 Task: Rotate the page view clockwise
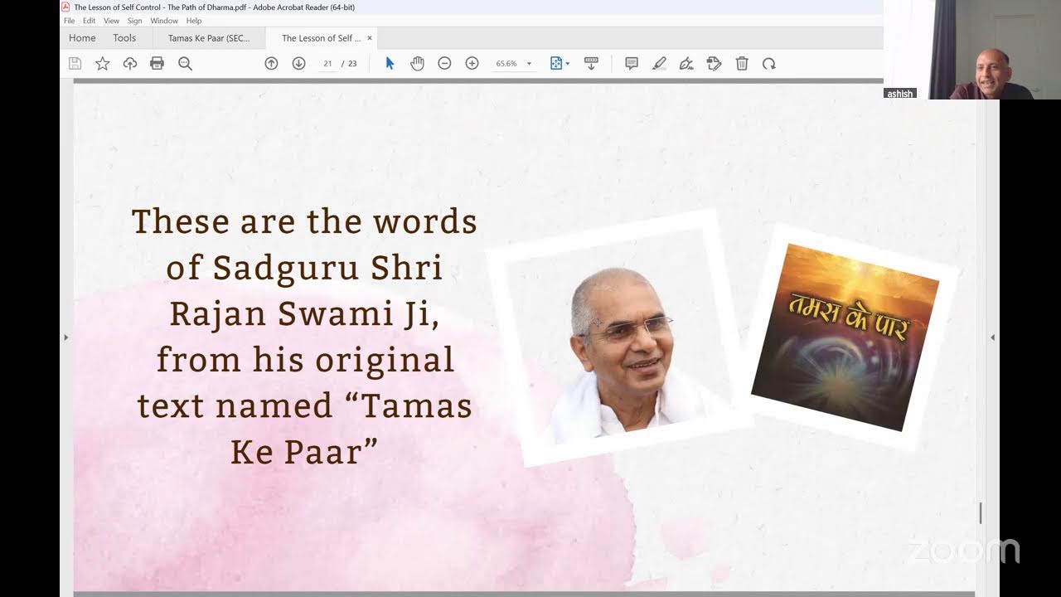click(x=769, y=63)
